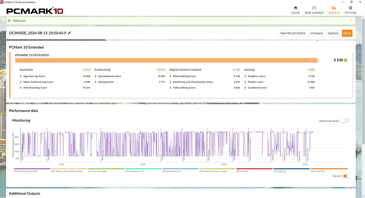The image size is (365, 198).
Task: Open Results bar chart icon
Action: (x=334, y=8)
